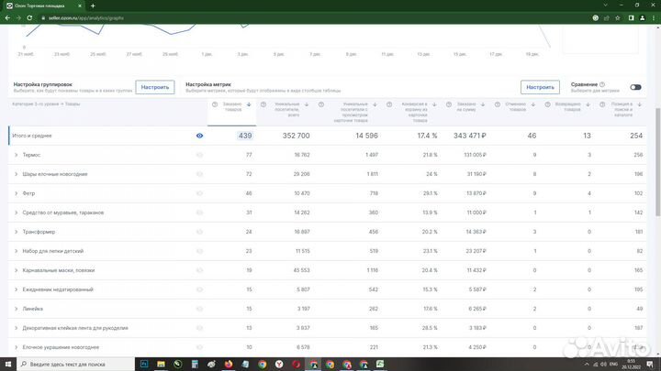661x371 pixels.
Task: Click 'Настроить' under 'Настройка метрик'
Action: tap(540, 87)
